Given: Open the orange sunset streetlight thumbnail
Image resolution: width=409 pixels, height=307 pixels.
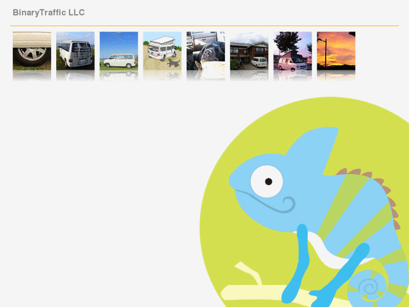Looking at the screenshot, I should click(x=336, y=51).
